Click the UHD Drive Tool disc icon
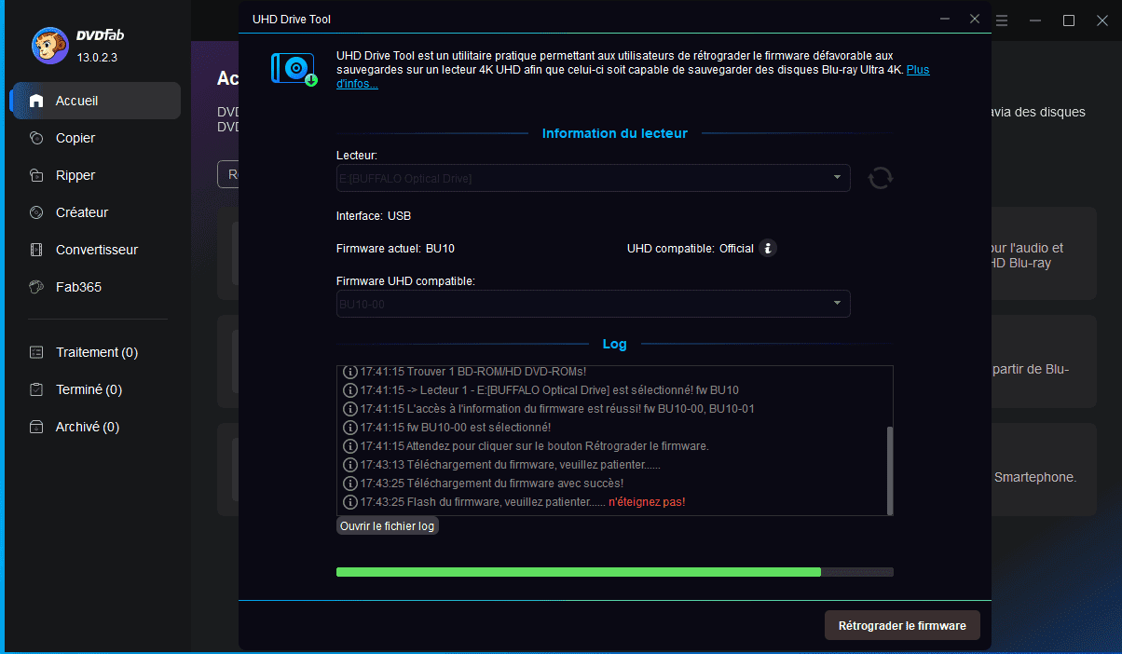The image size is (1122, 654). 294,69
